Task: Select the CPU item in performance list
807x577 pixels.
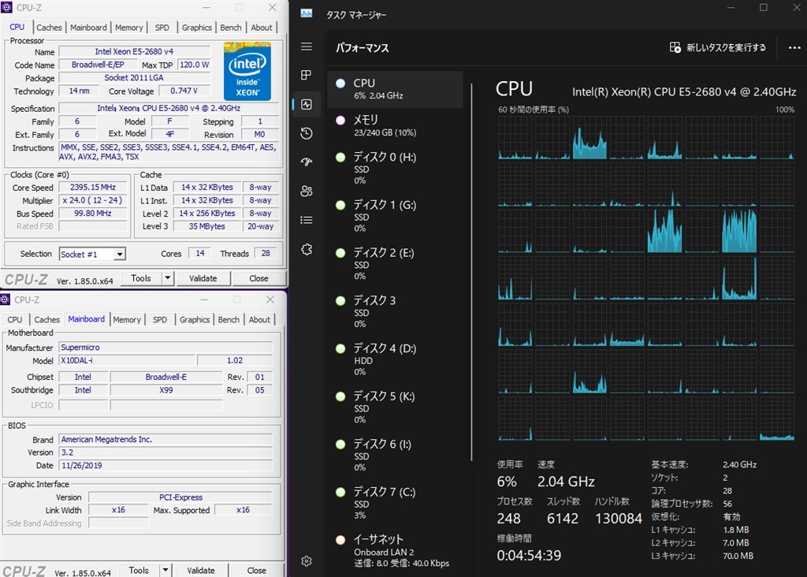Action: click(395, 89)
